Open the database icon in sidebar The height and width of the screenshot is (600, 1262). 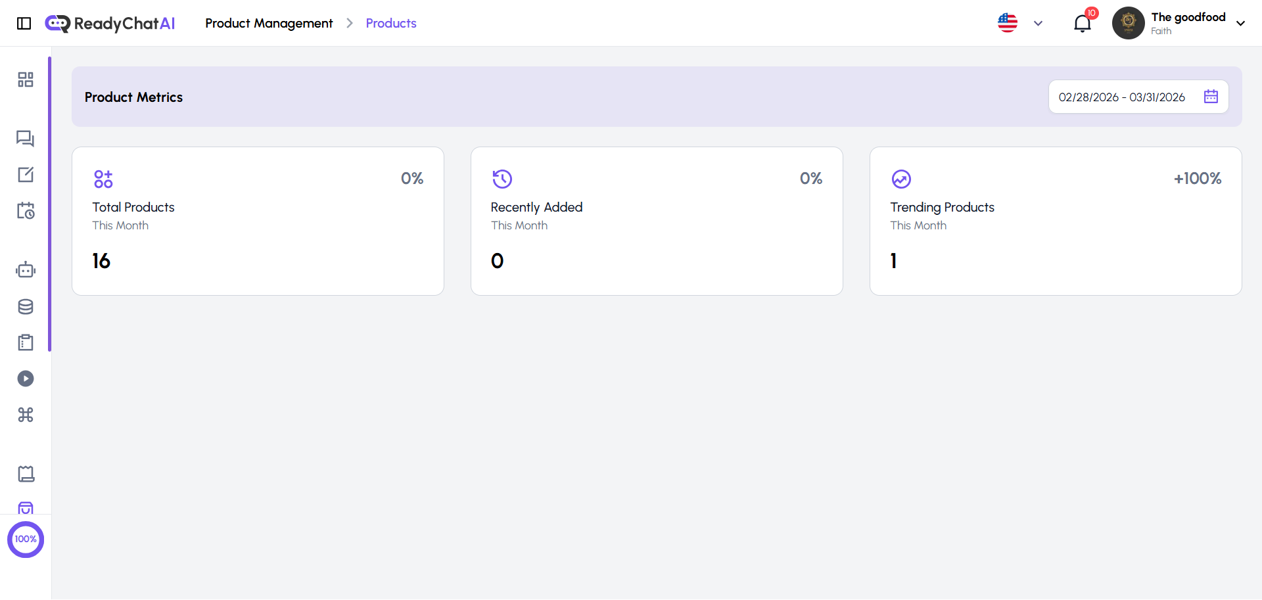pos(26,306)
